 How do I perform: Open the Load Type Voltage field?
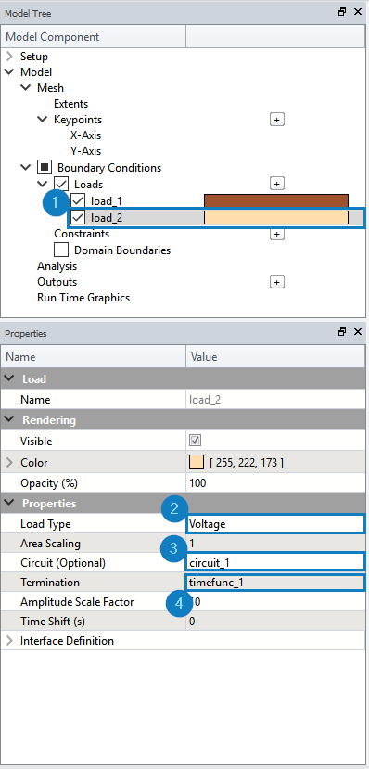pyautogui.click(x=275, y=524)
